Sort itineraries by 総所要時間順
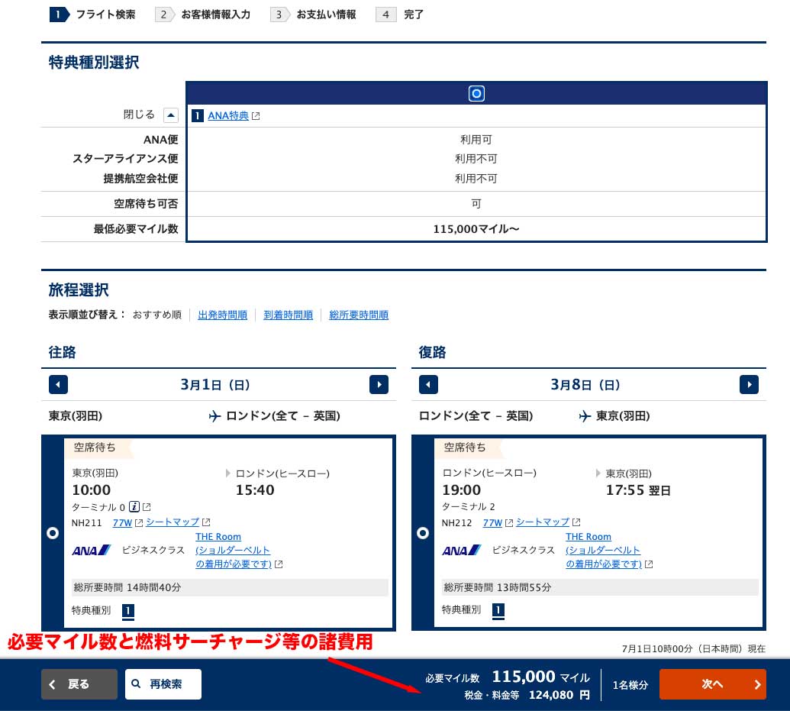Image resolution: width=790 pixels, height=711 pixels. [x=358, y=315]
